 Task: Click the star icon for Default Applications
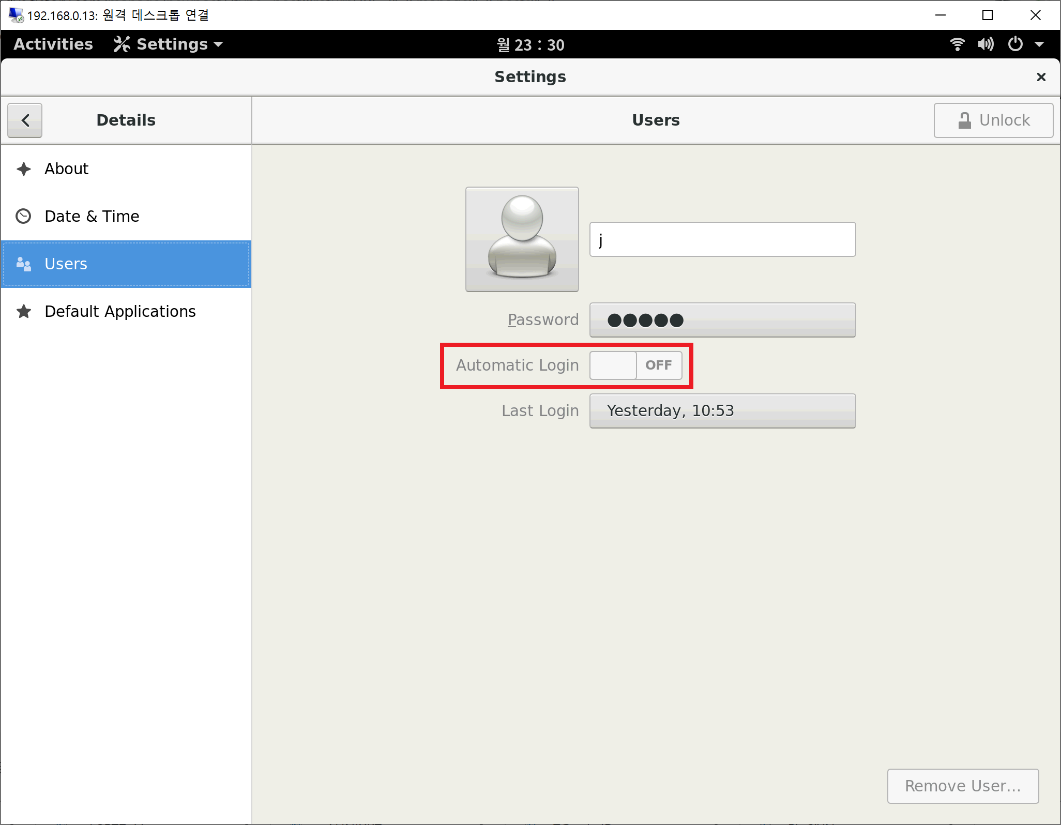(x=24, y=312)
